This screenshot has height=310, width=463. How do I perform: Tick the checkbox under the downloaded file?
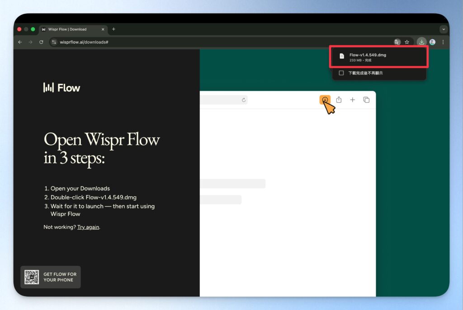[x=341, y=73]
